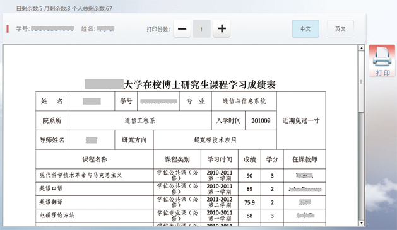Screen dimensions: 397x230
Task: Click the 课程类别 column header
Action: pyautogui.click(x=177, y=159)
